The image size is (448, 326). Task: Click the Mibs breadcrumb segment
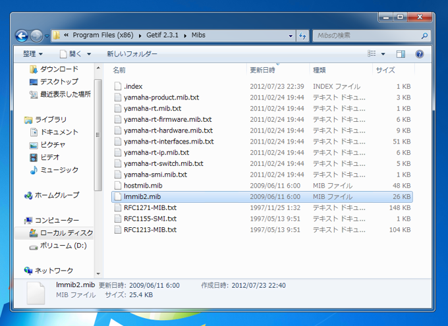click(198, 35)
